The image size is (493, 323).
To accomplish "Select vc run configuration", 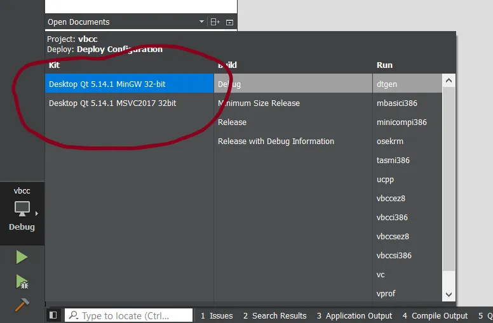I will (407, 275).
